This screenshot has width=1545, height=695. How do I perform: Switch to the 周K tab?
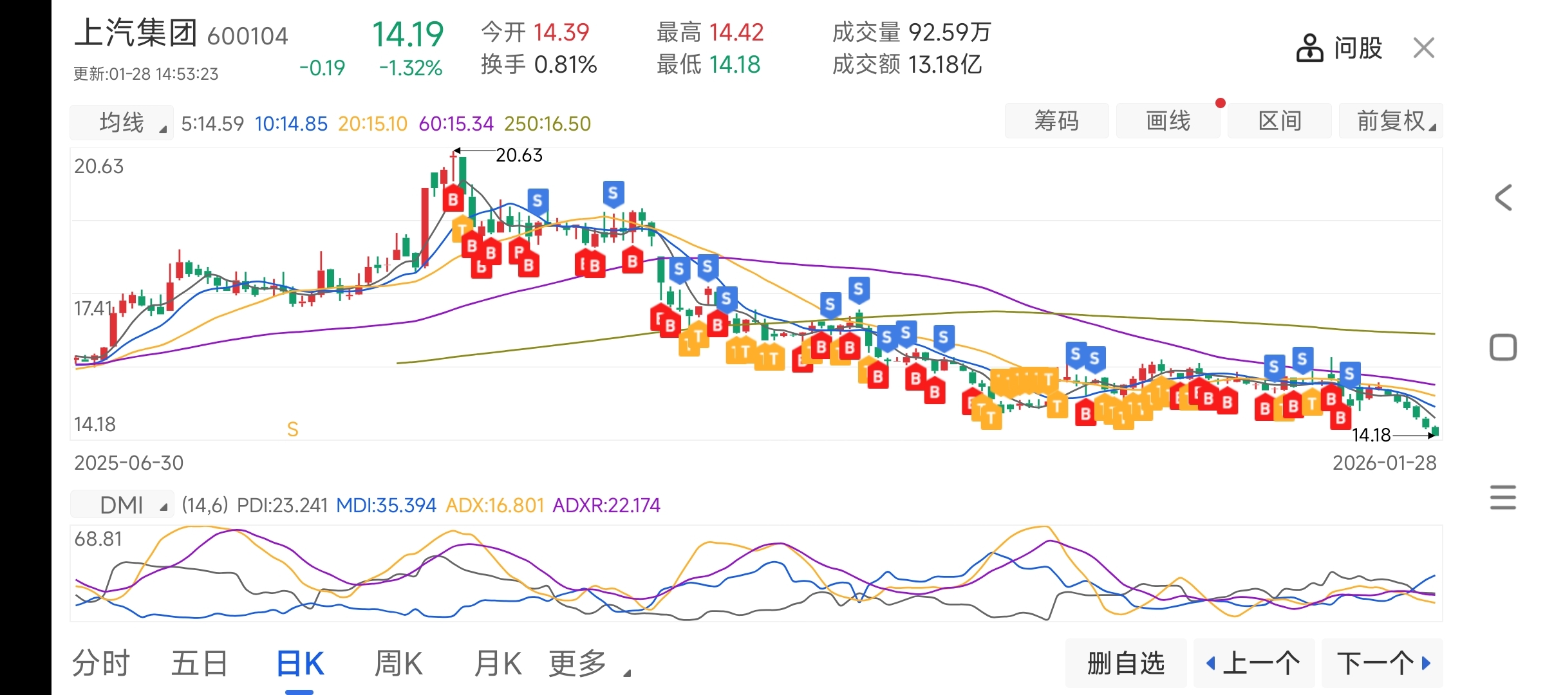(399, 663)
